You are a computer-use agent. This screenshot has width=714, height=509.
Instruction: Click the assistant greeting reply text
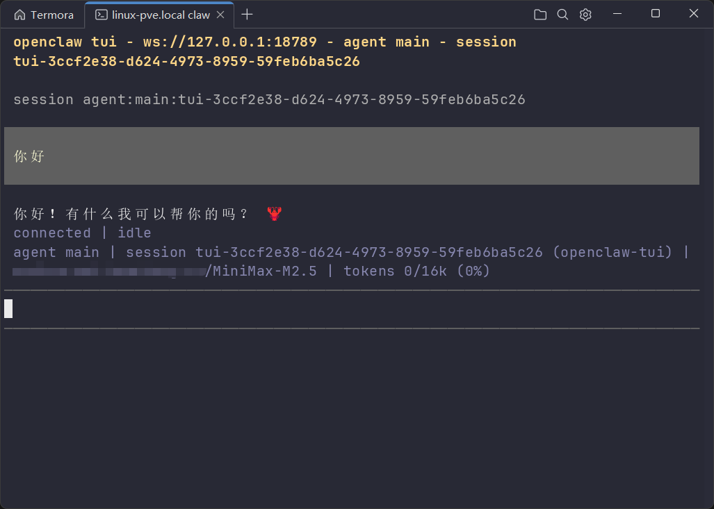(129, 213)
